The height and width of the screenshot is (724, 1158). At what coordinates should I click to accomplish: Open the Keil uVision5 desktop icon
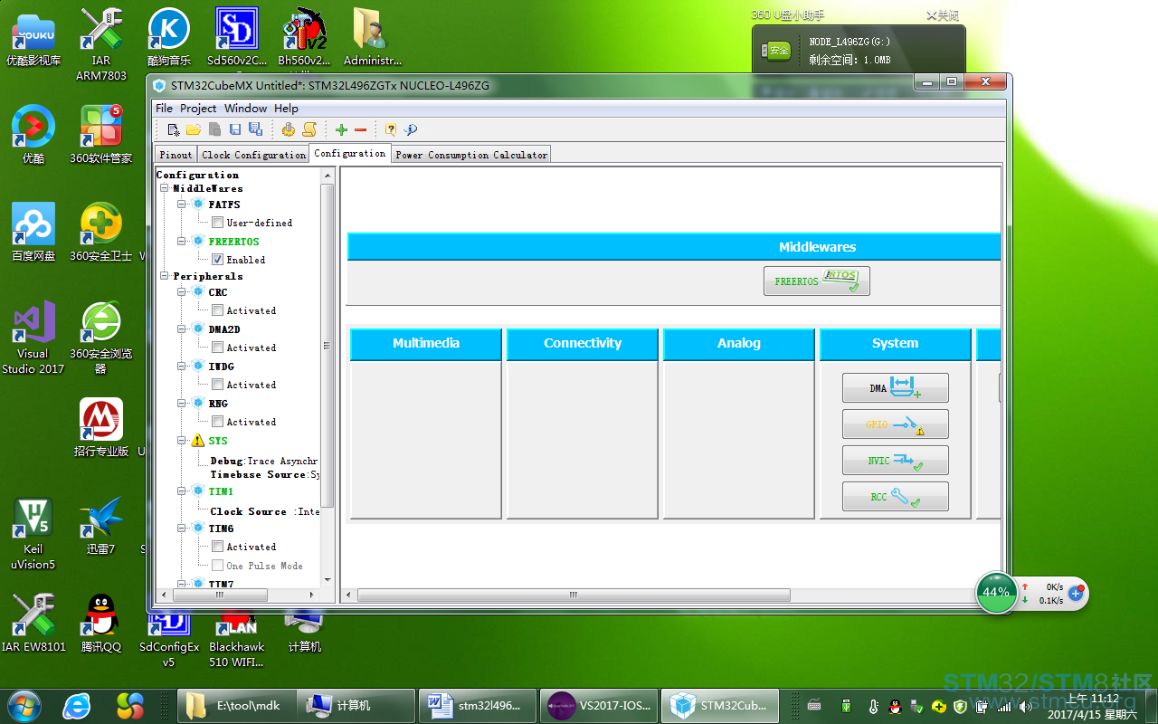coord(33,533)
